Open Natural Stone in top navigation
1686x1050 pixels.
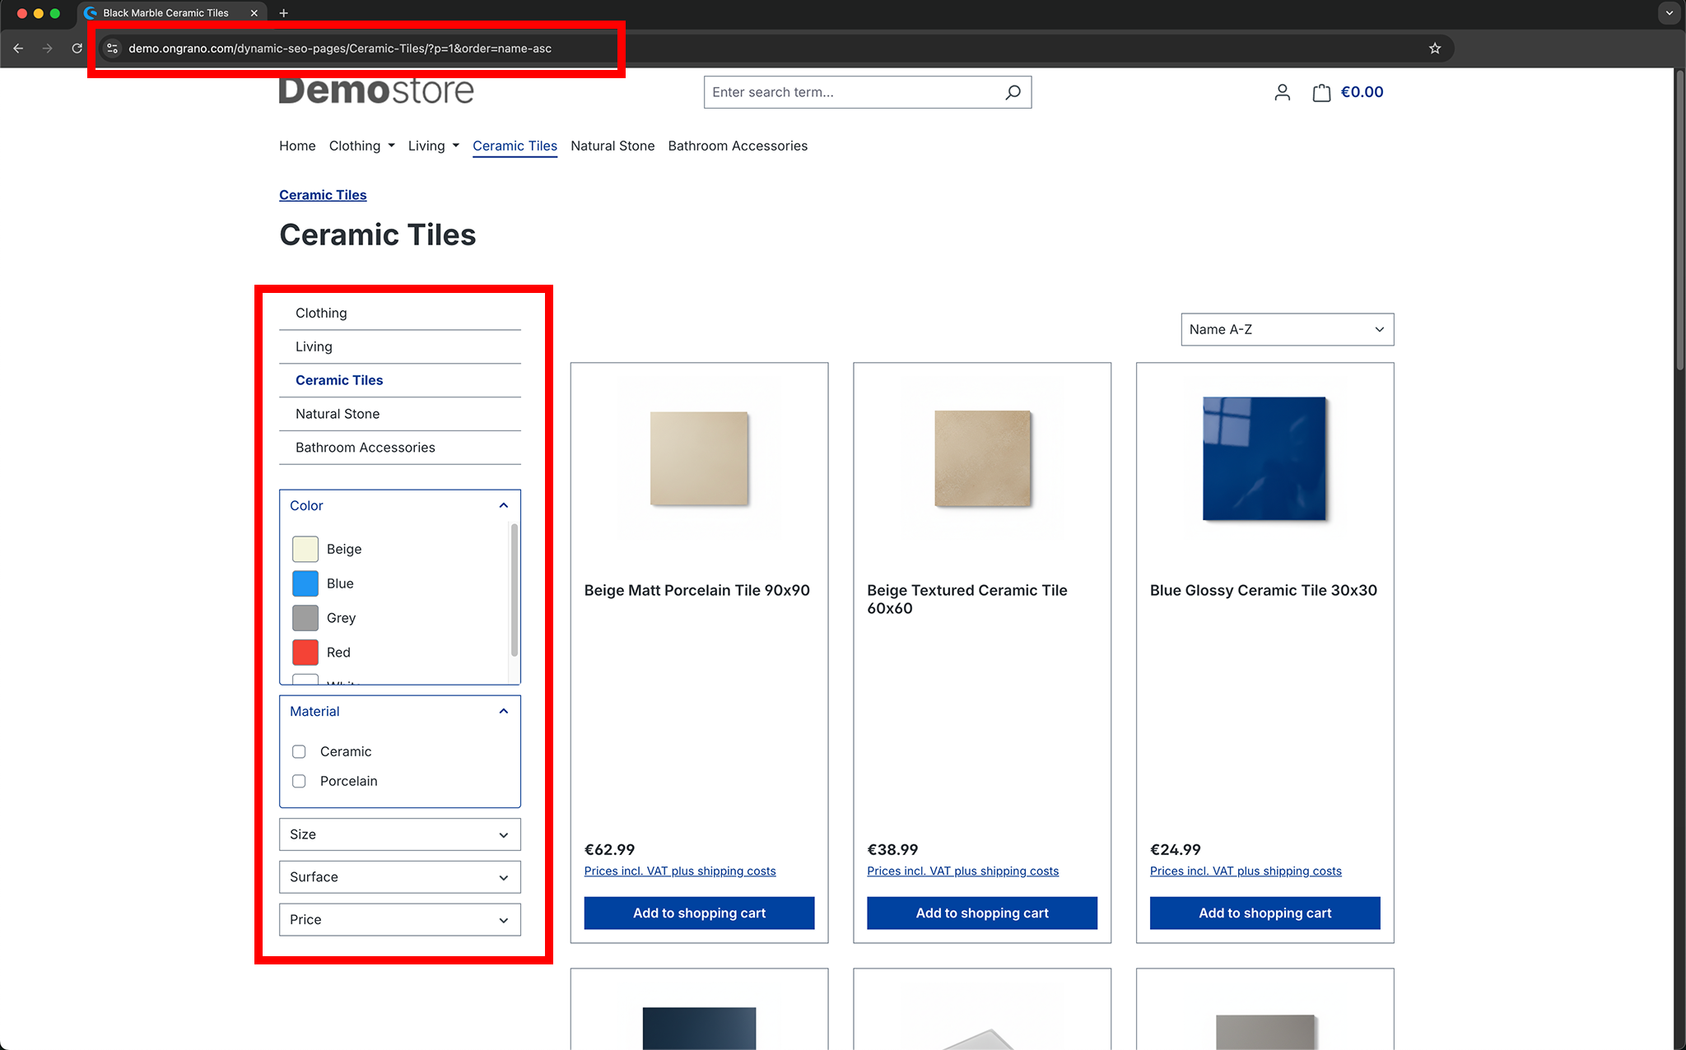612,146
